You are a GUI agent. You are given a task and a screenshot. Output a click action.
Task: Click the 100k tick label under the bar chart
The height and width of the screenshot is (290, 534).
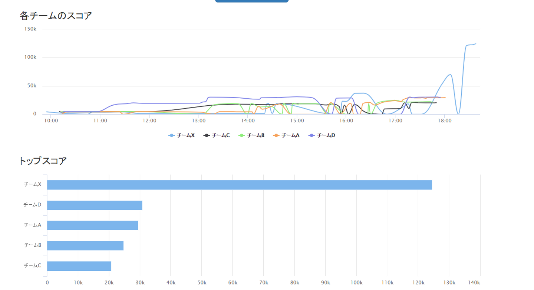coord(356,283)
